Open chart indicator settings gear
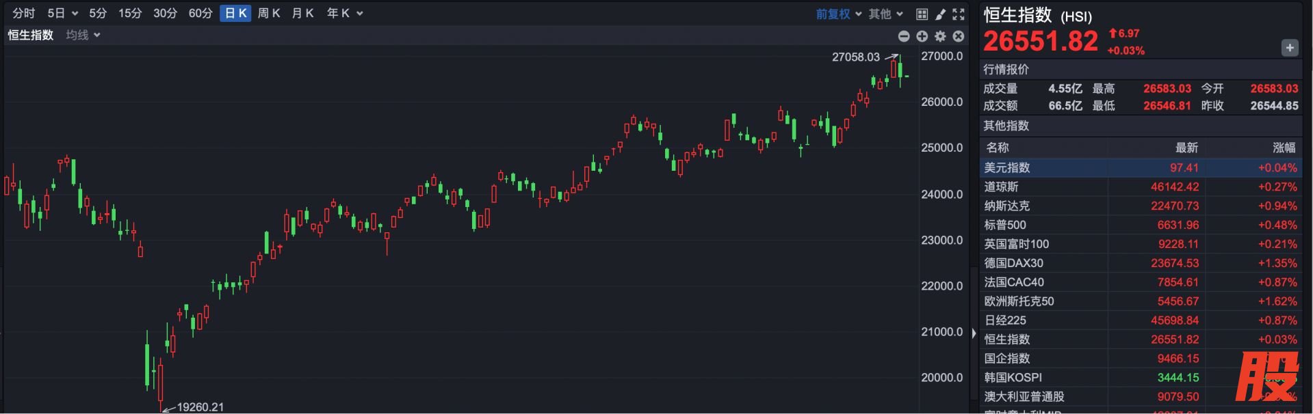 (940, 36)
